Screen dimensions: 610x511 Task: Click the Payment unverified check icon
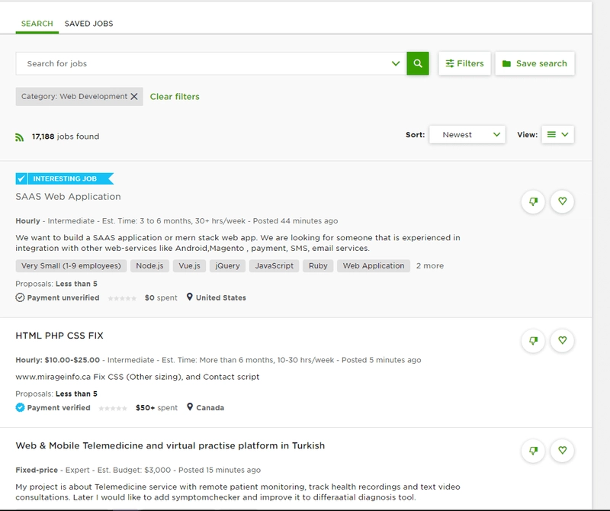pyautogui.click(x=20, y=297)
